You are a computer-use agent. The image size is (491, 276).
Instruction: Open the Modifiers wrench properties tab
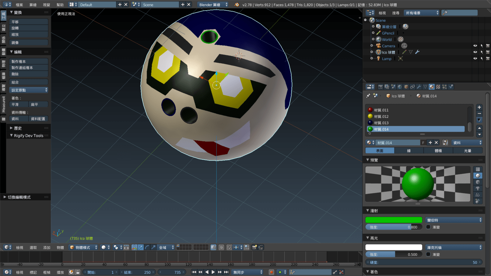(418, 87)
